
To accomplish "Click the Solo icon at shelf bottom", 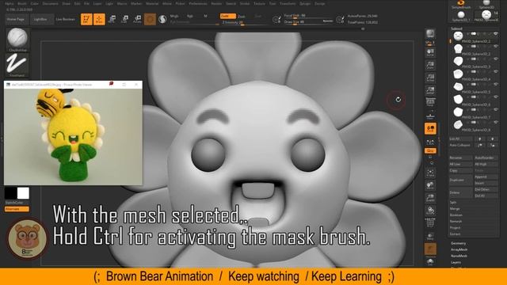I will (x=430, y=262).
